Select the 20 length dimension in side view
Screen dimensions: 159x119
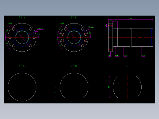(115, 20)
